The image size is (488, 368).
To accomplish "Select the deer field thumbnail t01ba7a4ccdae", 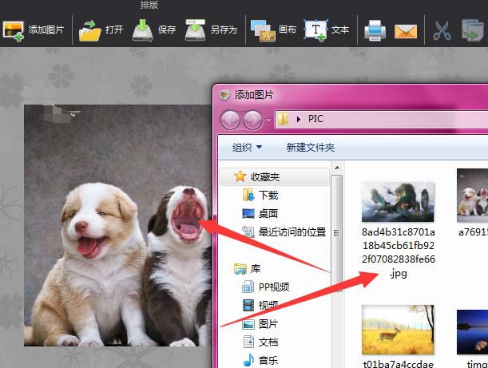I will click(x=398, y=330).
